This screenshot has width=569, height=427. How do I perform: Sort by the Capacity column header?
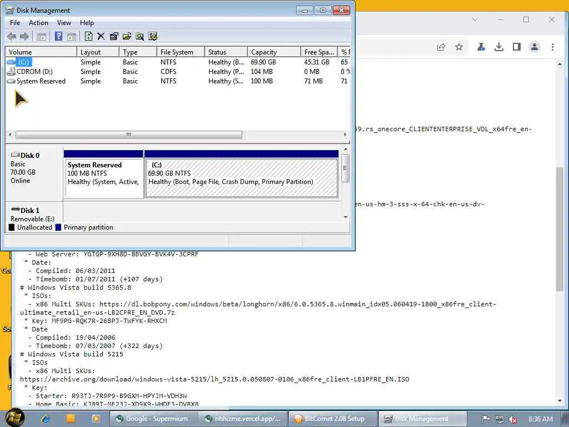(274, 52)
